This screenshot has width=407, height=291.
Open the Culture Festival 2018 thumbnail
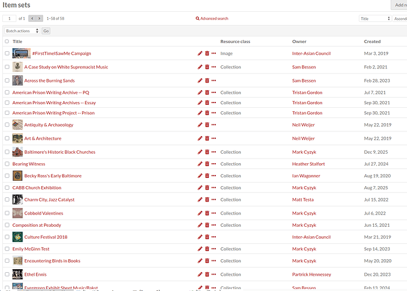pyautogui.click(x=17, y=237)
